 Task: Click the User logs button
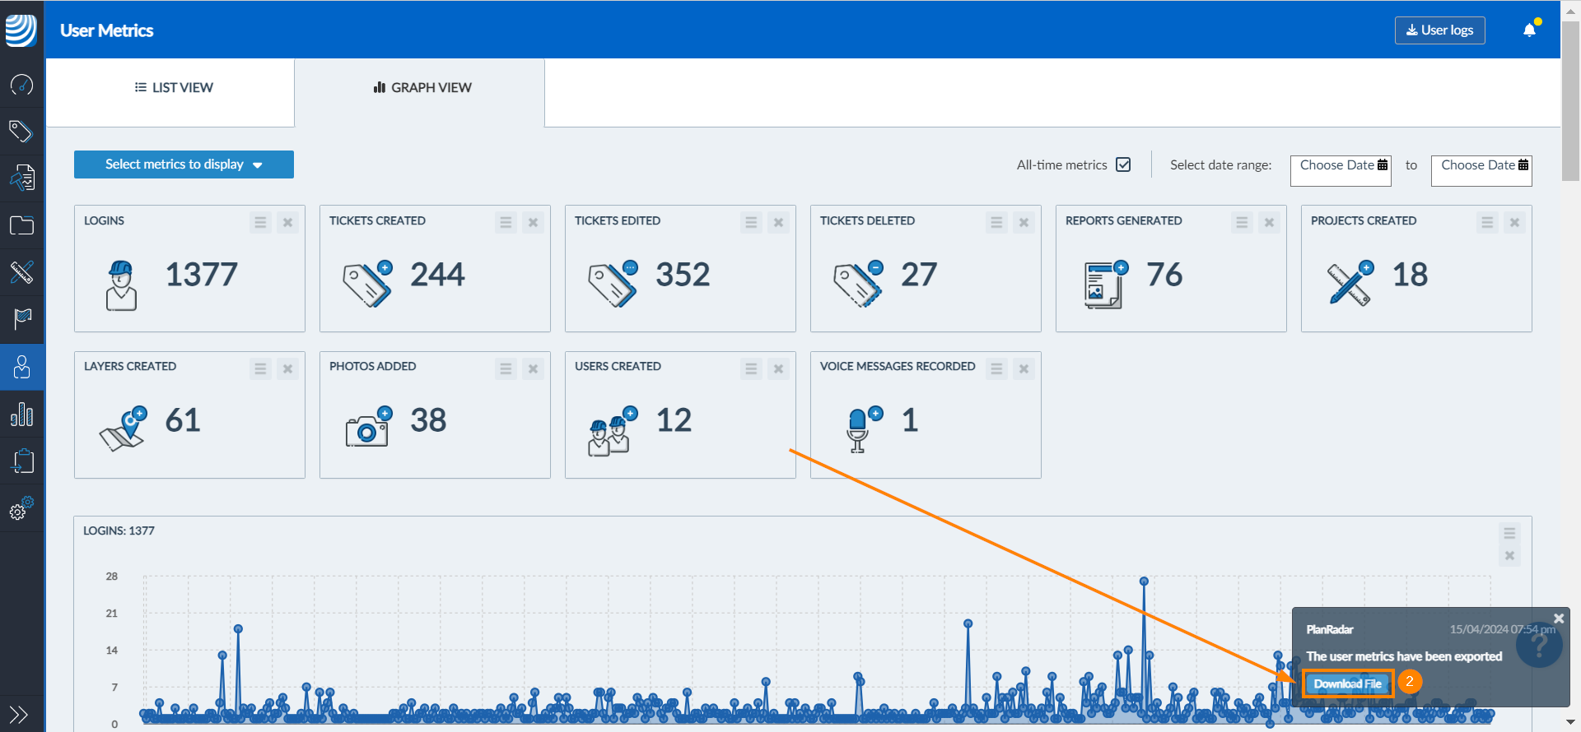tap(1439, 30)
